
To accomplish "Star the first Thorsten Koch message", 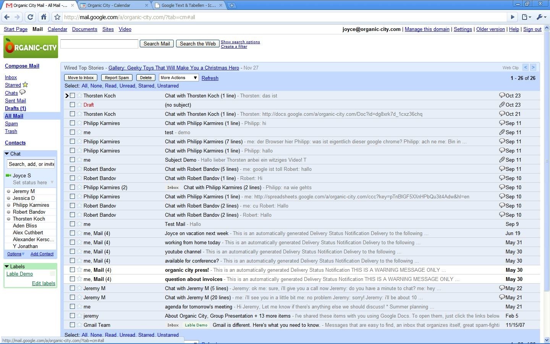I will 79,96.
